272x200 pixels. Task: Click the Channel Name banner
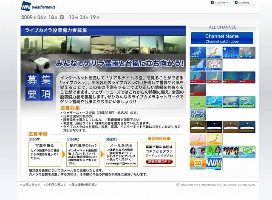[x=222, y=38]
